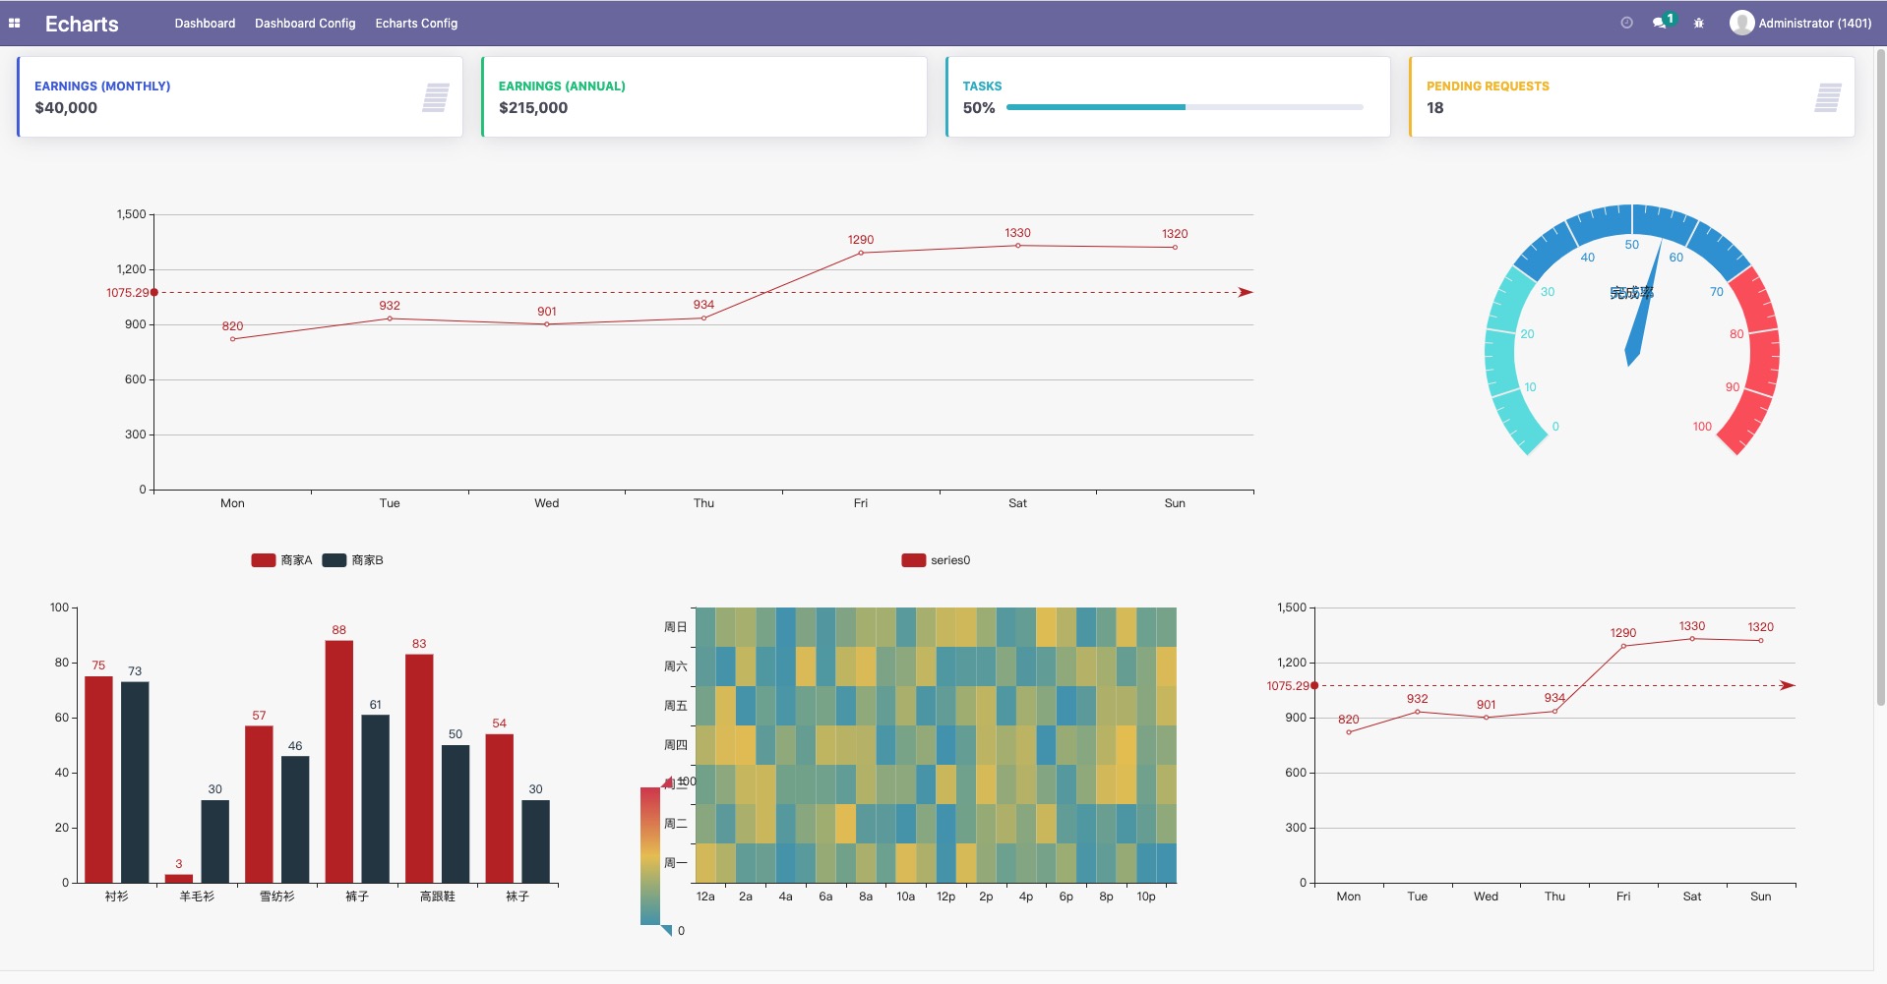The image size is (1887, 984).
Task: Click the Pending Requests 18 card
Action: click(1631, 96)
